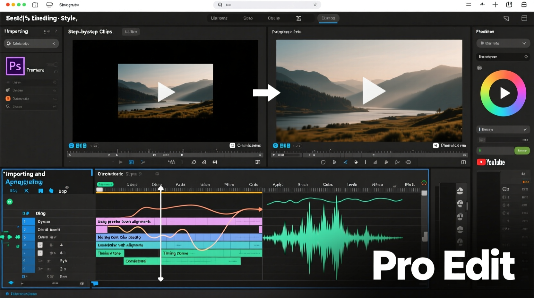Switch to the highlighted Clips tab at the top
The height and width of the screenshot is (298, 534).
pos(328,18)
